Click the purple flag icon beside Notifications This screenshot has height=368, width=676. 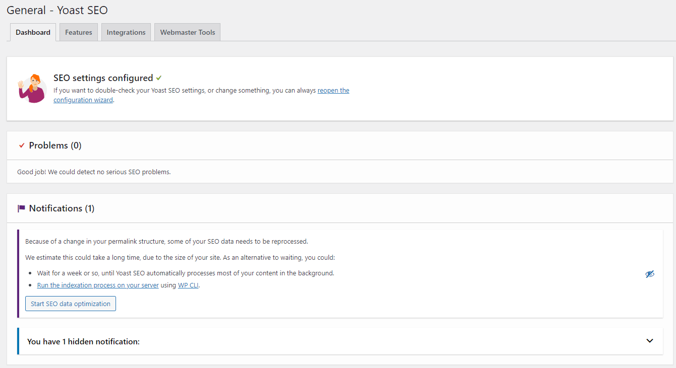tap(21, 208)
